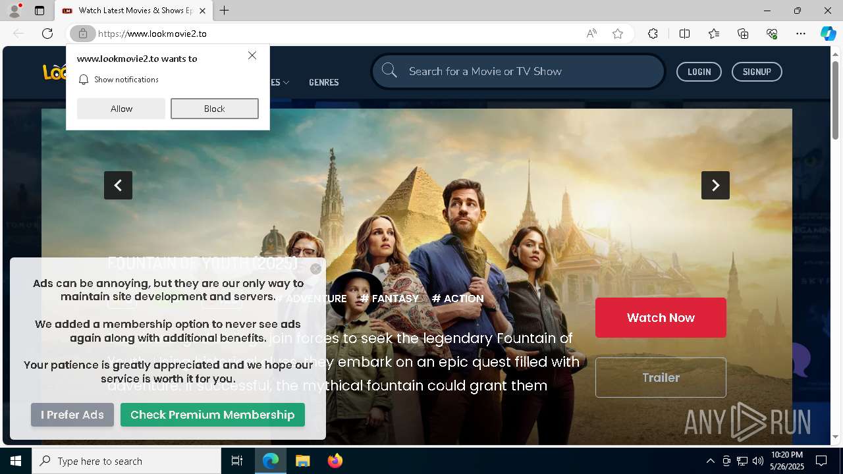Select the # FANTASY tag
The image size is (843, 474).
389,298
